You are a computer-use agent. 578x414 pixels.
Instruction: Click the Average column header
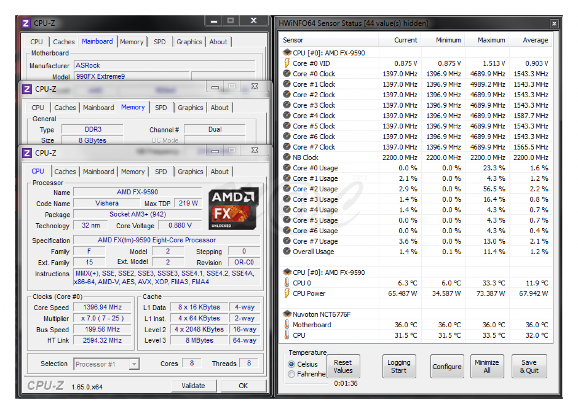(x=531, y=40)
